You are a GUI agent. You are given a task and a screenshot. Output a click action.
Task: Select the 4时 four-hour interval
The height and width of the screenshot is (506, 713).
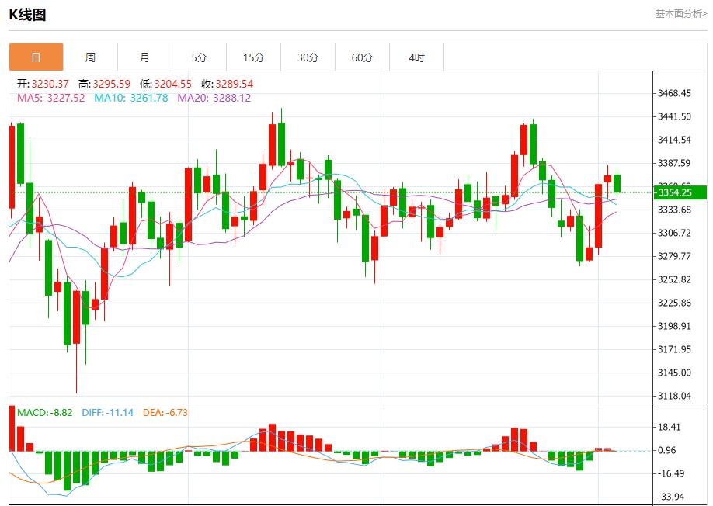[417, 57]
